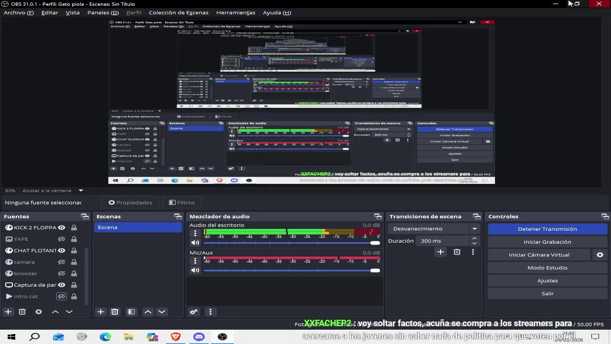Viewport: 611px width, 344px height.
Task: Undock the Controles panel
Action: (x=605, y=216)
